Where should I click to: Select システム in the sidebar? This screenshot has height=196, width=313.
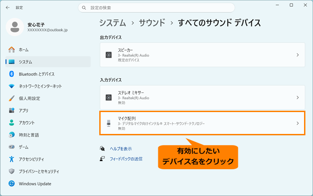coord(48,62)
